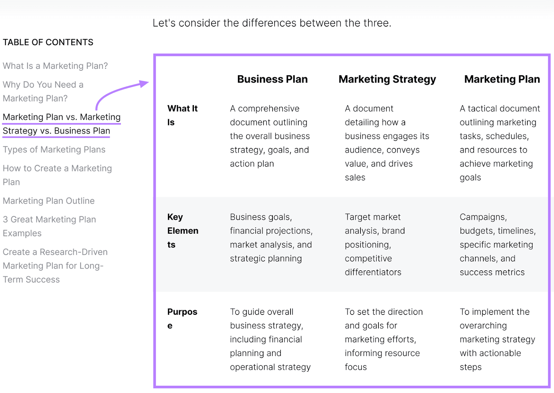Click the "Key Elements" row label

(x=183, y=231)
